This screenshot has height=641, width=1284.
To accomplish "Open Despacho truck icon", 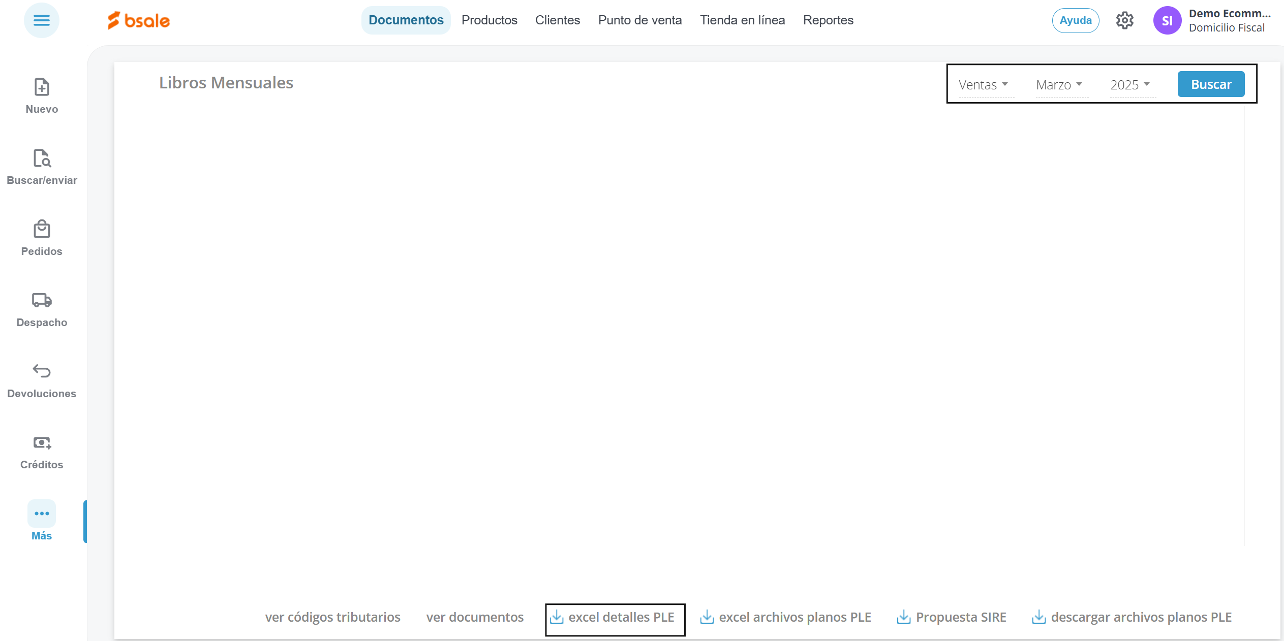I will 42,300.
